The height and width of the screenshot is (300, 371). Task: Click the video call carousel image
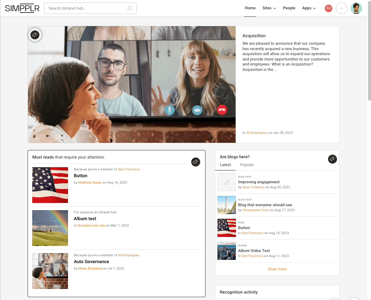[132, 84]
